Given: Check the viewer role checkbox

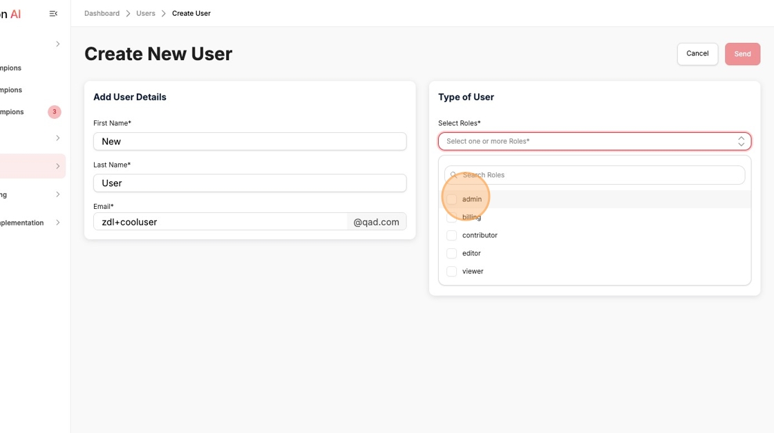Looking at the screenshot, I should 451,271.
